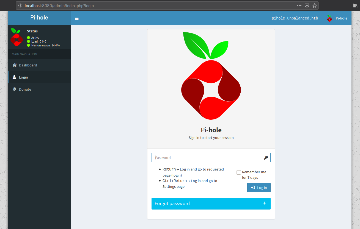Click the Sign in to start your session text
Image resolution: width=360 pixels, height=229 pixels.
tap(211, 138)
